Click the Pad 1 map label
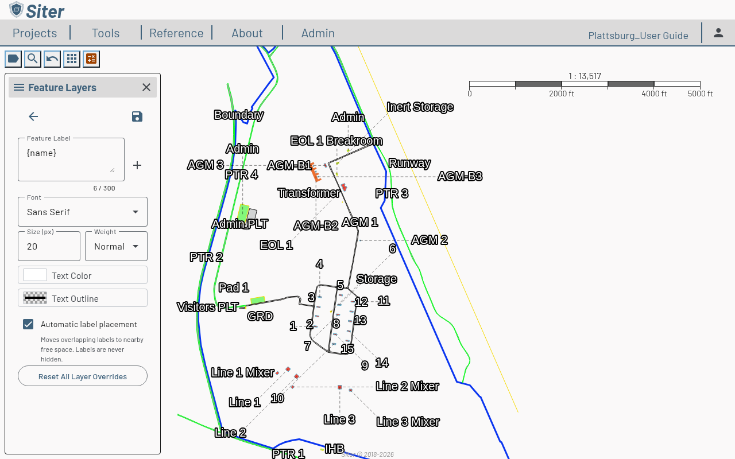This screenshot has width=735, height=459. coord(234,287)
